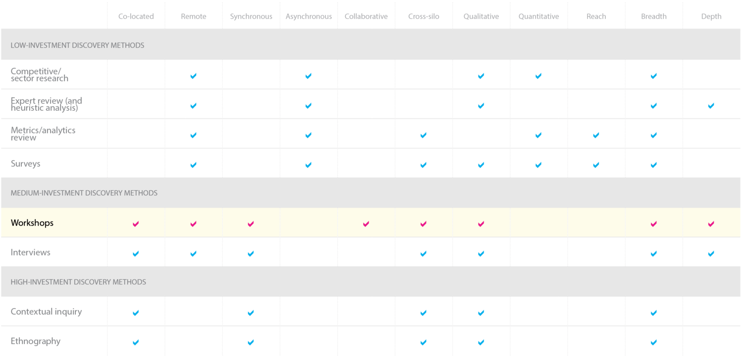Click the pink Remote checkmark for Workshops
This screenshot has width=743, height=361.
tap(193, 224)
